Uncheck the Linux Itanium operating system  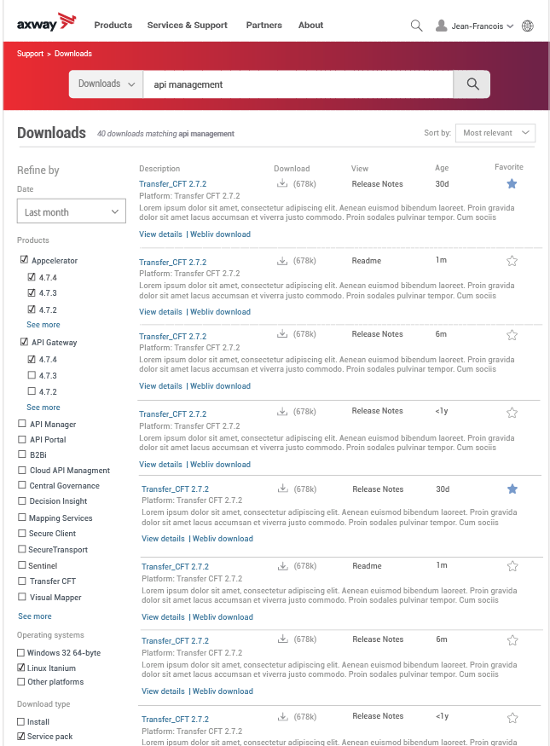(x=21, y=668)
